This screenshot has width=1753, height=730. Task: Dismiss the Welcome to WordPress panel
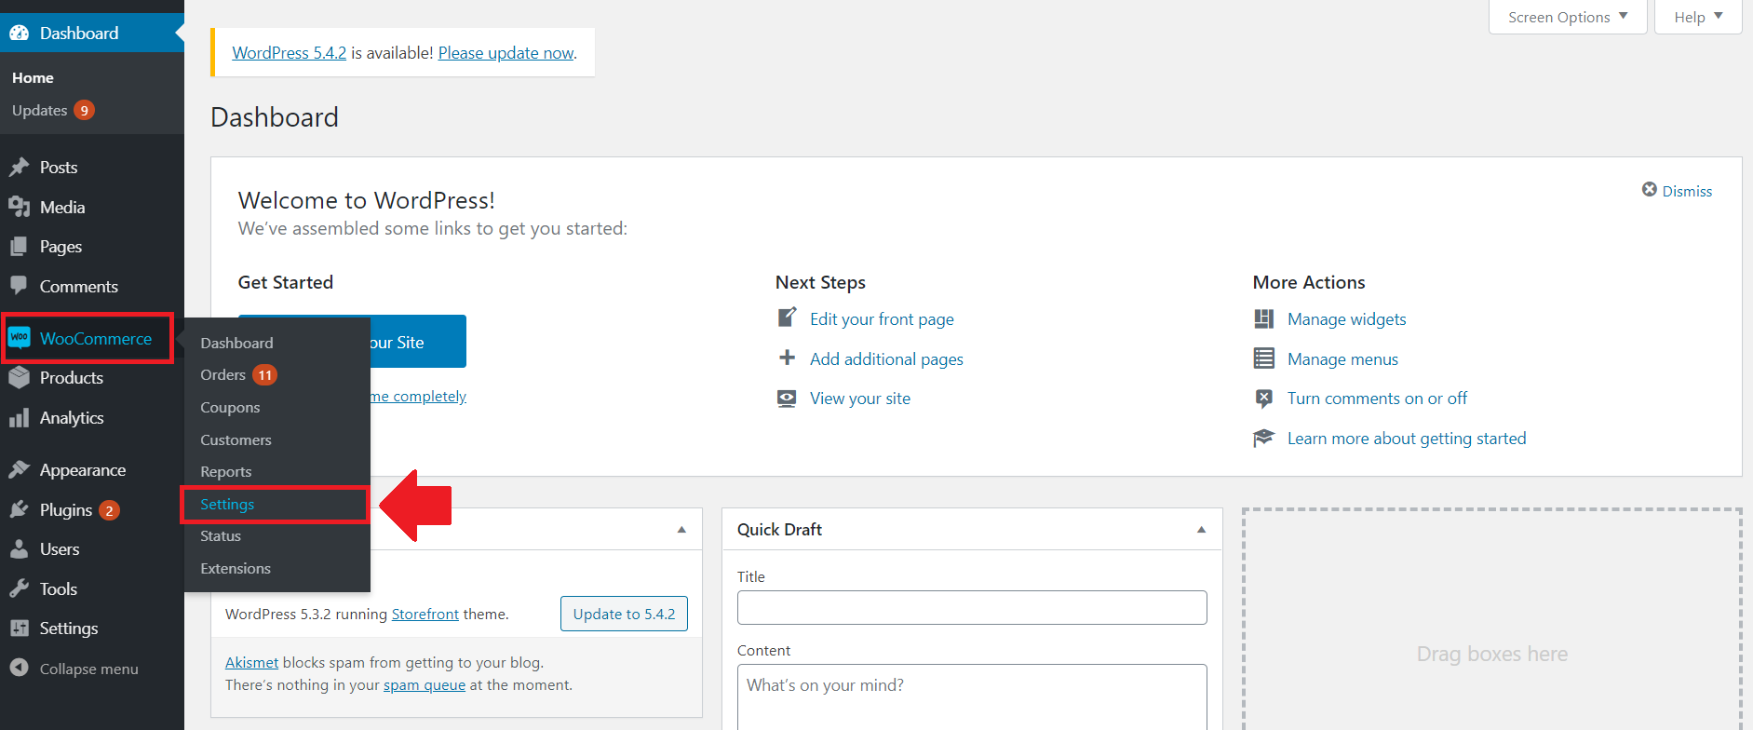coord(1677,191)
